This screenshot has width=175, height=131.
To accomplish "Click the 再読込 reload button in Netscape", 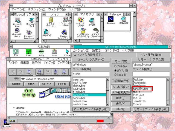I will coord(40,72).
